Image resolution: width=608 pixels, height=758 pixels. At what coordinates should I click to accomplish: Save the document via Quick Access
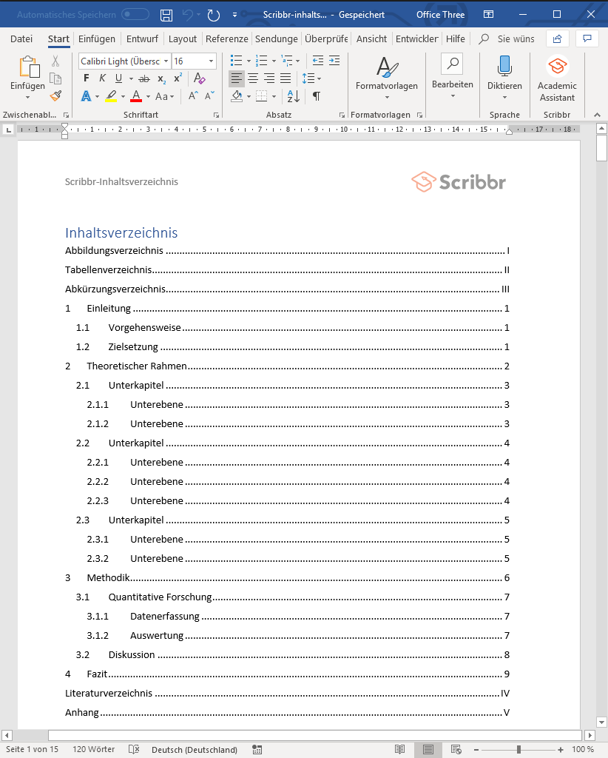pos(165,13)
